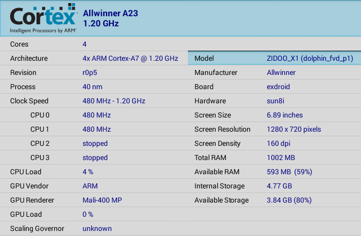Select the Total RAM label

(210, 158)
